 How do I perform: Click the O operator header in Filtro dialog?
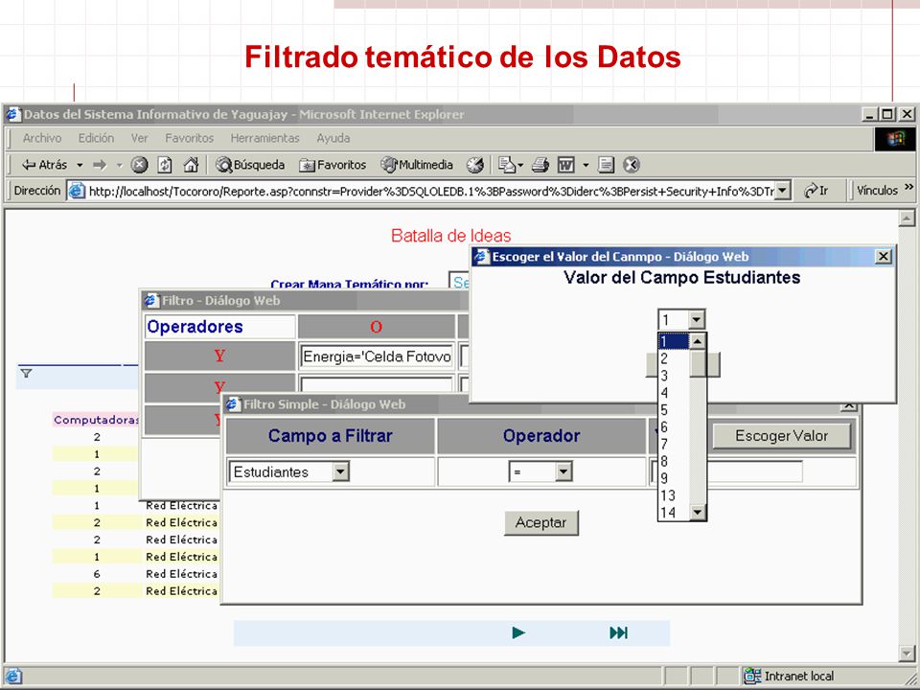376,327
